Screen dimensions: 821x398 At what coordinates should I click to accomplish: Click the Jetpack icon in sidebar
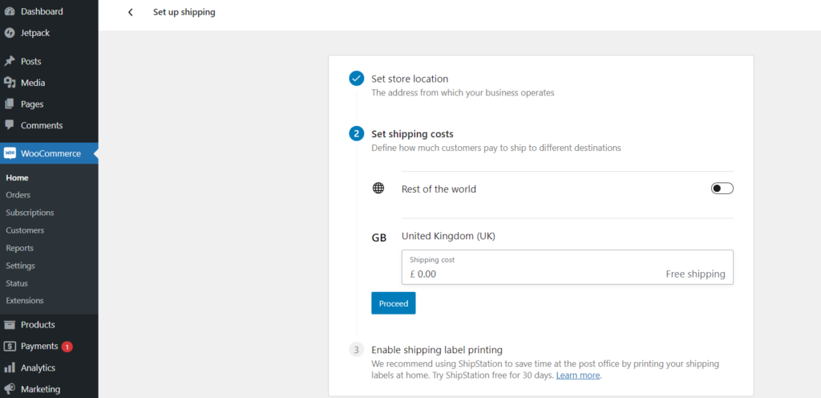tap(10, 33)
